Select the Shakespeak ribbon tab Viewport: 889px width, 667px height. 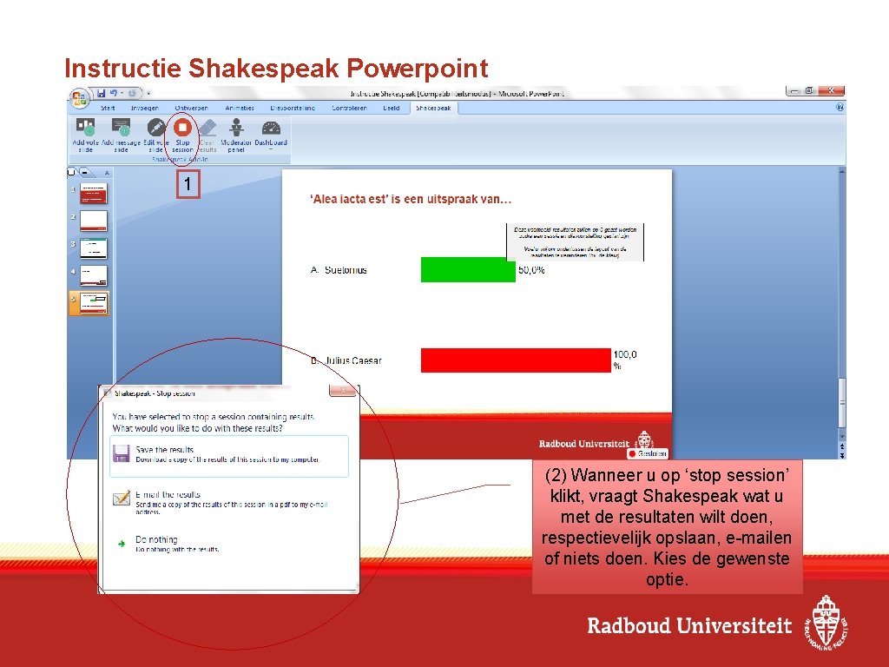tap(433, 108)
